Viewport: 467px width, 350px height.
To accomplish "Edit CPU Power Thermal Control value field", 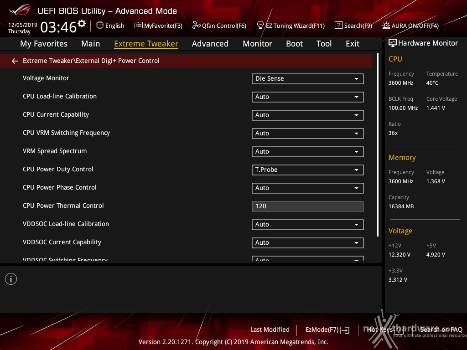I will tap(308, 206).
